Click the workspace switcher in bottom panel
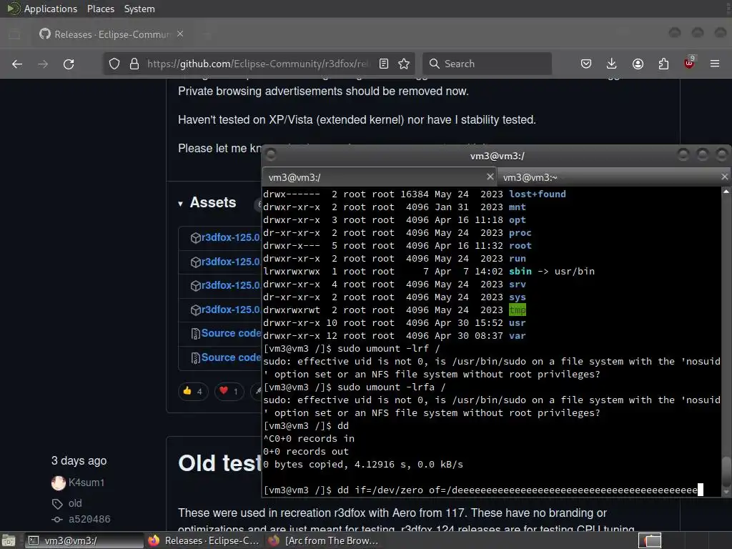The width and height of the screenshot is (732, 549). [649, 540]
